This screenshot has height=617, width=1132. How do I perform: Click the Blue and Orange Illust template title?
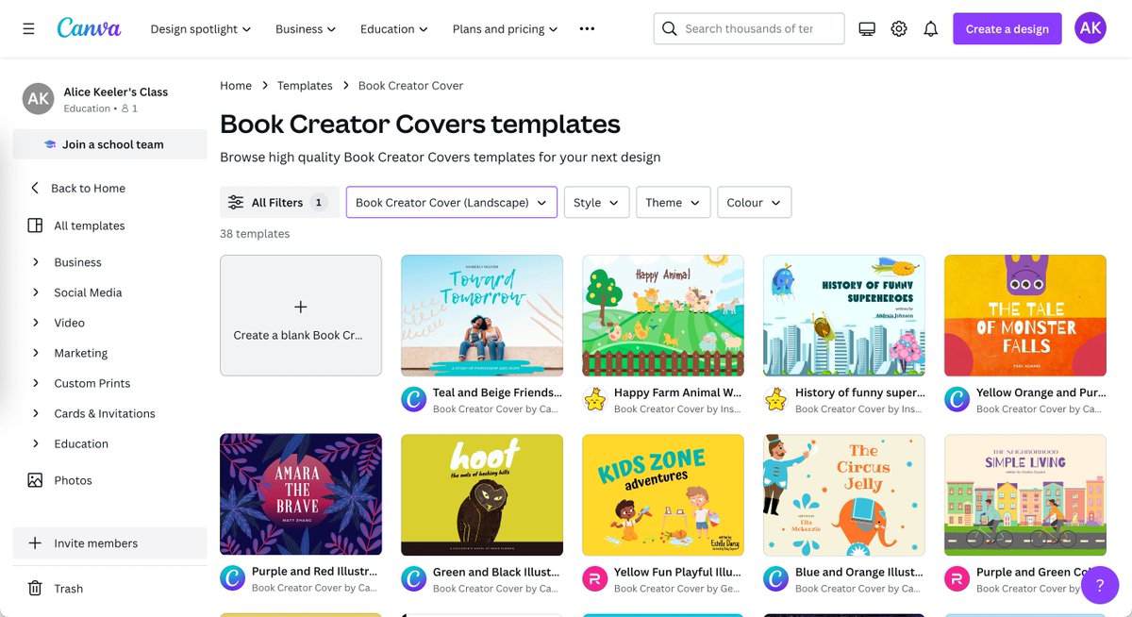point(859,572)
